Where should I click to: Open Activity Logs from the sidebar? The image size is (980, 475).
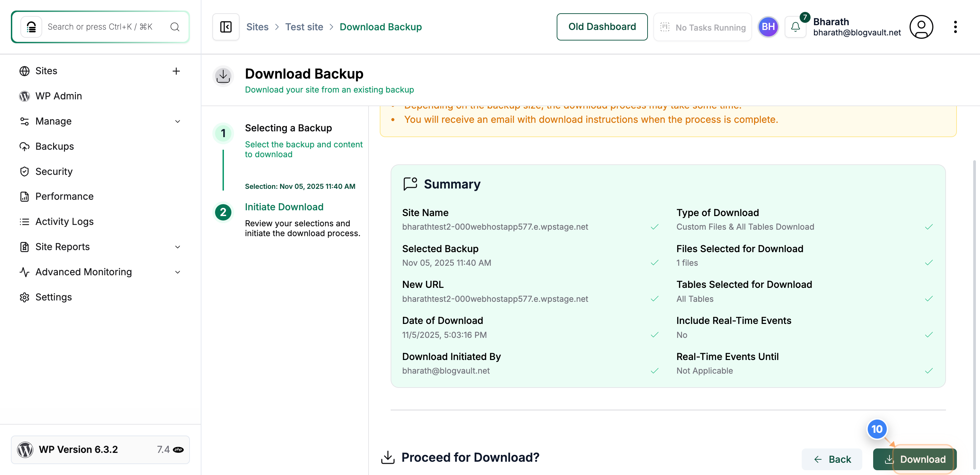point(64,221)
